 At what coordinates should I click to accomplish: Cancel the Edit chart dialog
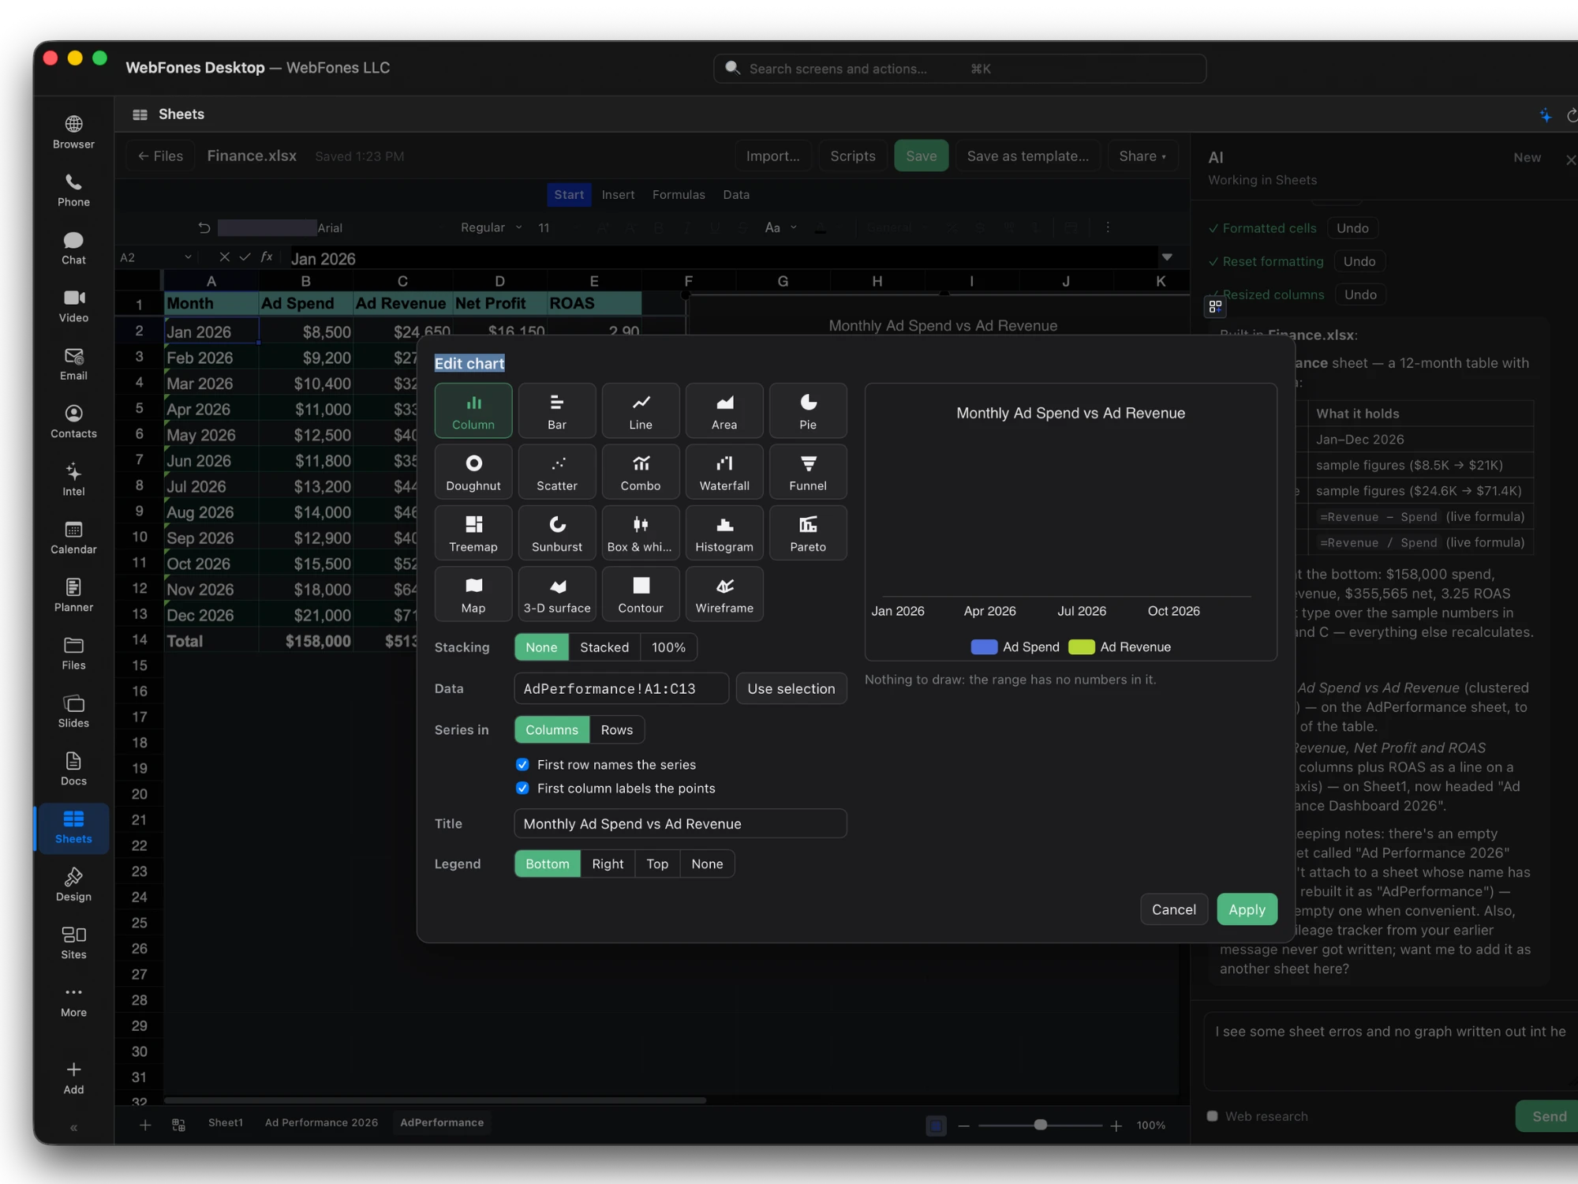pos(1173,909)
